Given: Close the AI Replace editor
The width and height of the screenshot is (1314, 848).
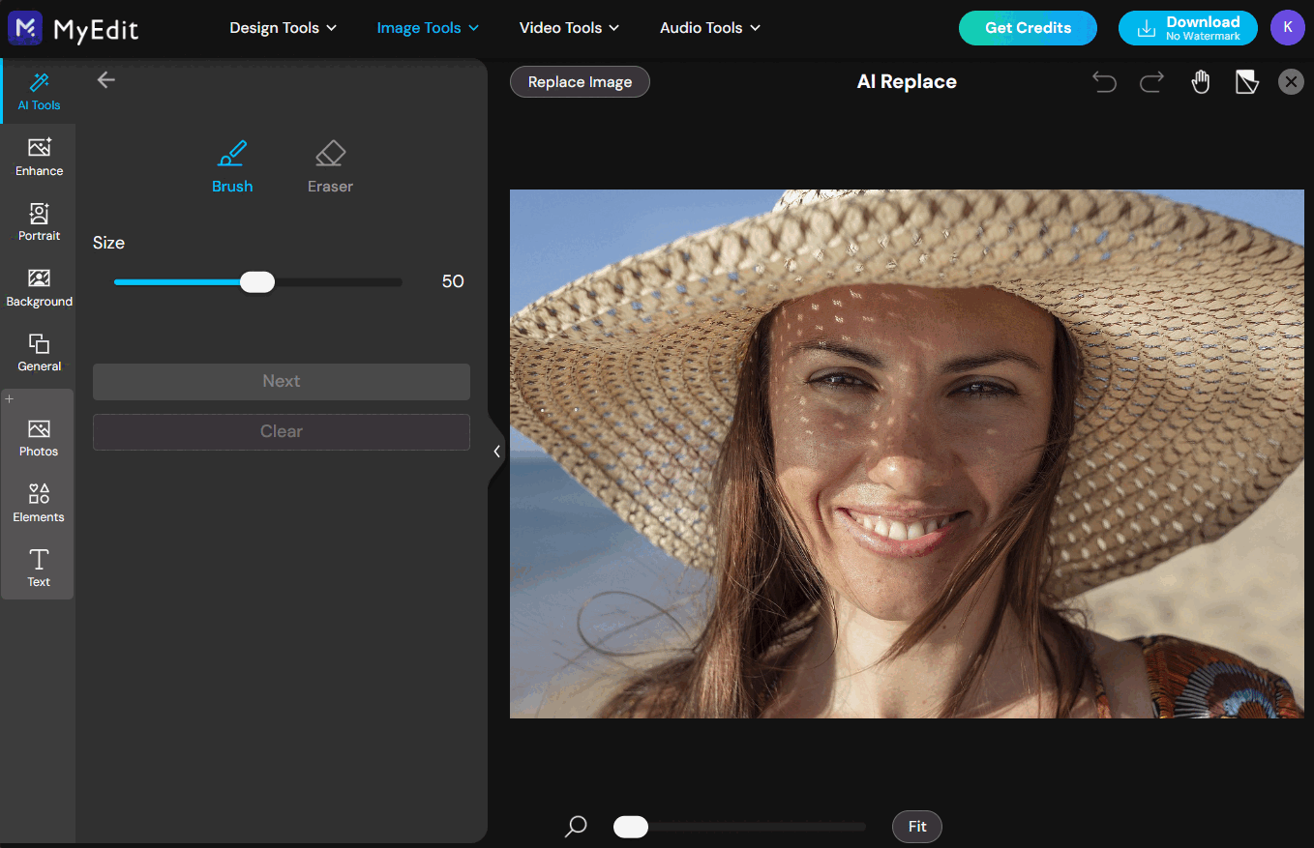Looking at the screenshot, I should [x=1291, y=82].
